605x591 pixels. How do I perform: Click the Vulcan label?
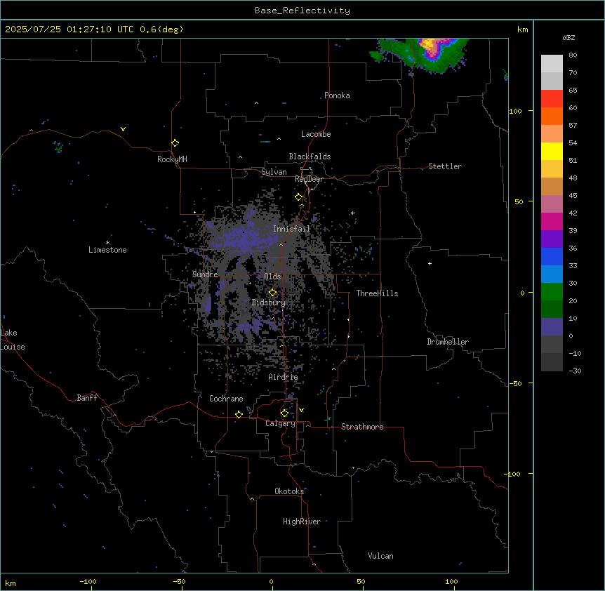(x=380, y=556)
